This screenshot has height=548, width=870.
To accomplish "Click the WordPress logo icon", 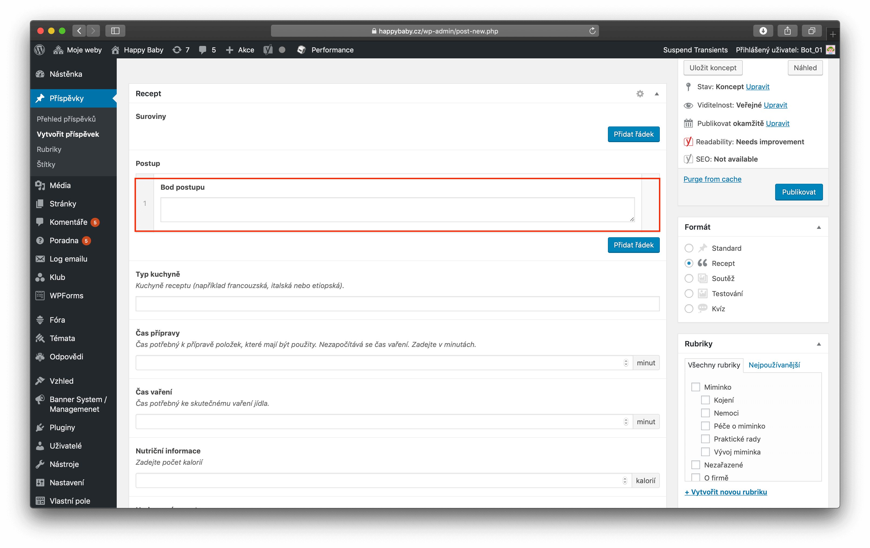I will coord(39,50).
